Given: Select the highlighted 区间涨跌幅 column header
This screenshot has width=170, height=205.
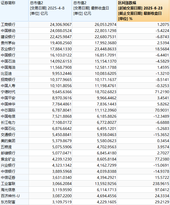Looking at the screenshot, I should pos(143,11).
